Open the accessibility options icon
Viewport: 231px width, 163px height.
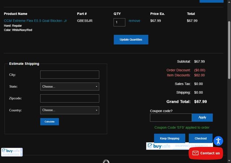(218, 141)
